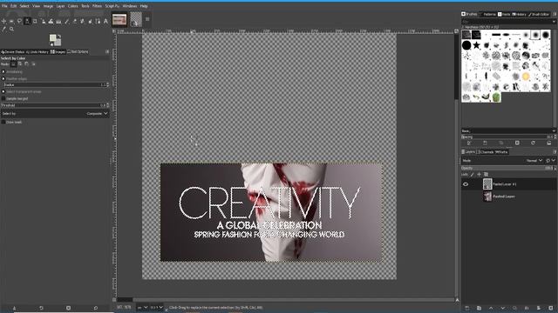Lower the layer with down arrow icon
558x313 pixels.
click(503, 308)
